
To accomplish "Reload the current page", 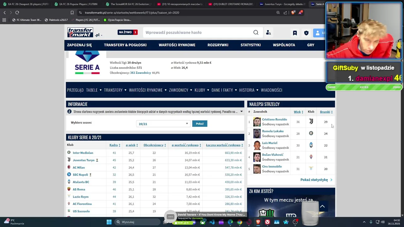I will pos(17,13).
